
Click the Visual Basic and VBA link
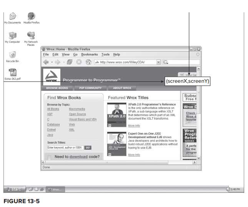[x=83, y=119]
